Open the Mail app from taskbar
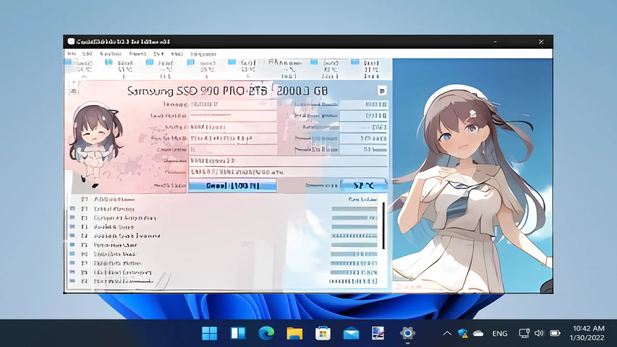617x347 pixels. coord(351,333)
